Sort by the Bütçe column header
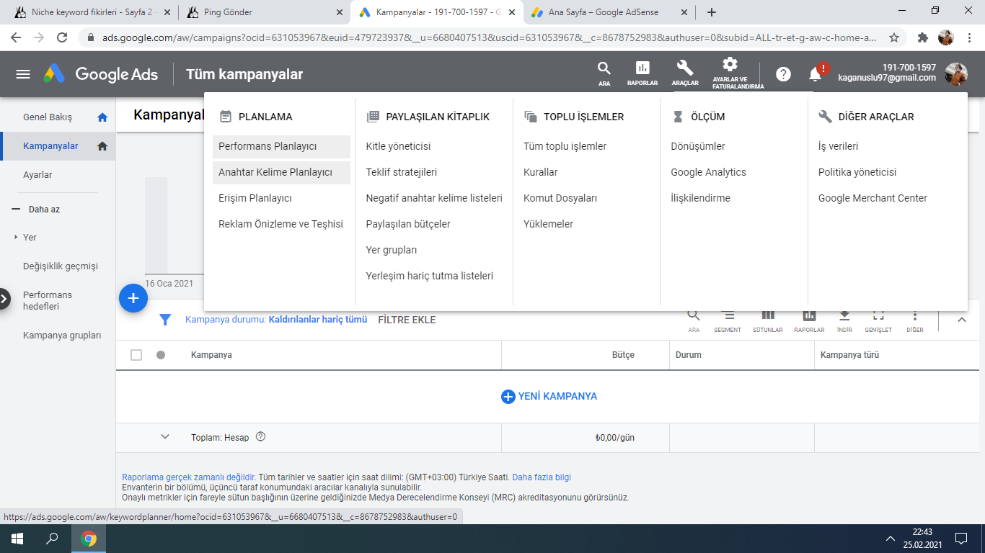This screenshot has width=985, height=553. tap(623, 355)
